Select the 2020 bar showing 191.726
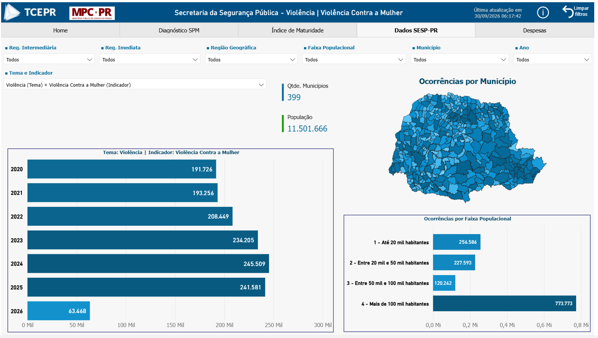This screenshot has height=338, width=598. pyautogui.click(x=122, y=169)
